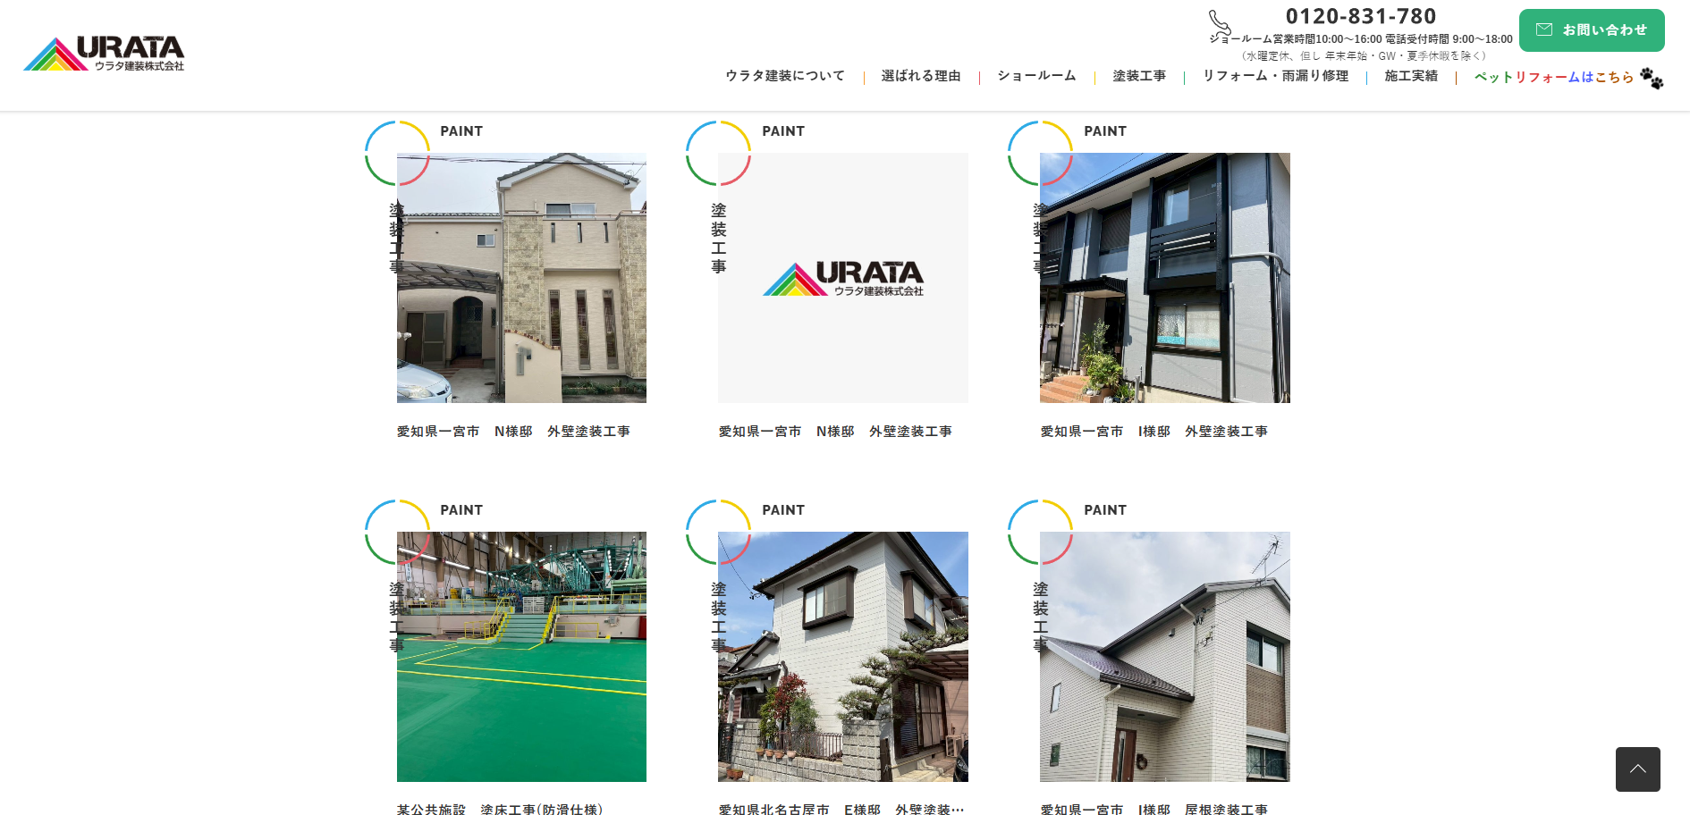Open お問い合わせ contact button
Screen dimensions: 1690x815
1592,30
